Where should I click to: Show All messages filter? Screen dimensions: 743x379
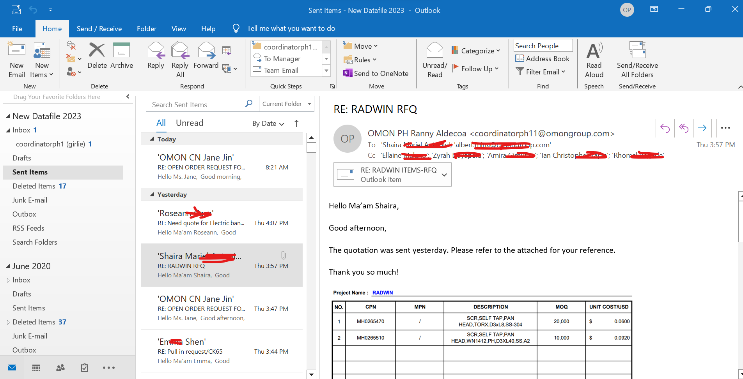(161, 123)
